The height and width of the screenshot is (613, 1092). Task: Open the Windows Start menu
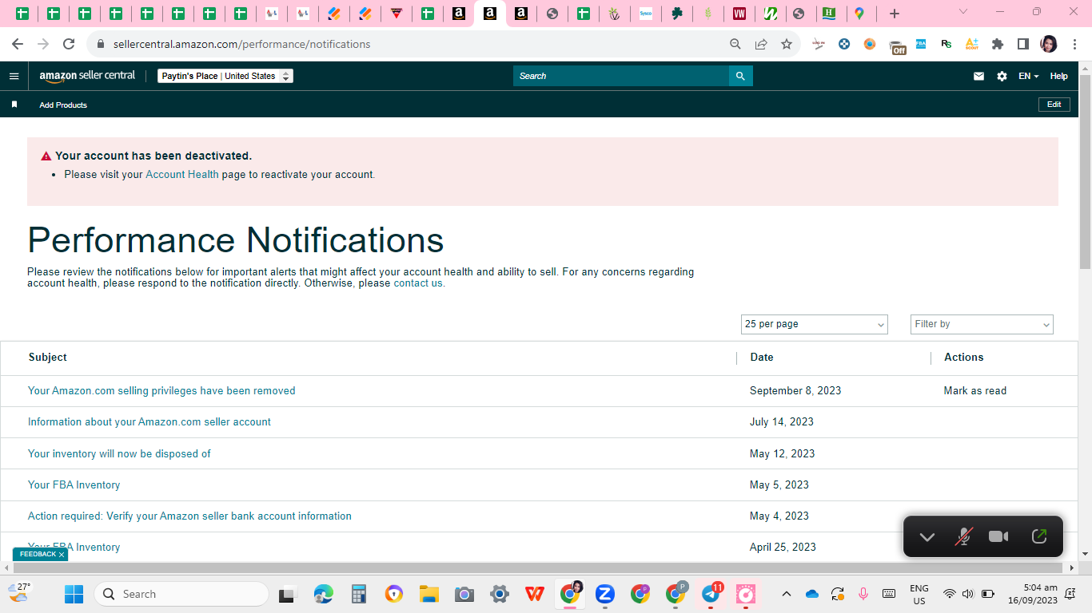(x=74, y=594)
